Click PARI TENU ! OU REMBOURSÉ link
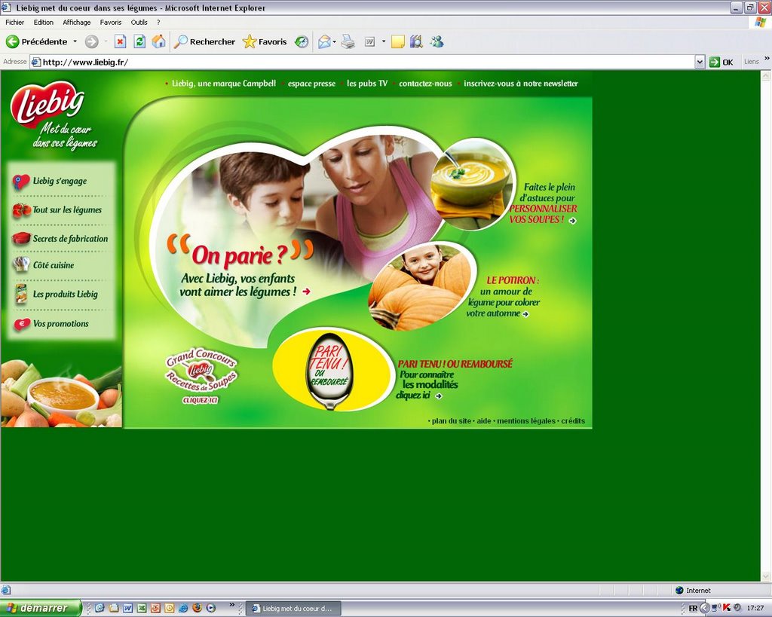The height and width of the screenshot is (617, 772). click(x=455, y=364)
